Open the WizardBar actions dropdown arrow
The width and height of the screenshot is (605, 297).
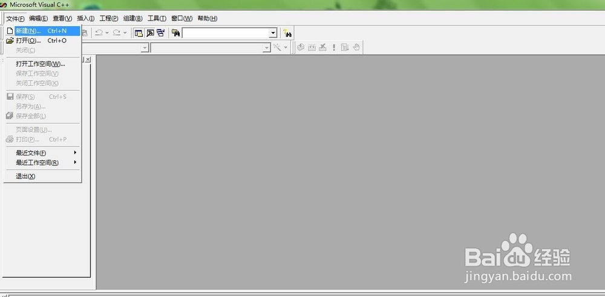(286, 47)
